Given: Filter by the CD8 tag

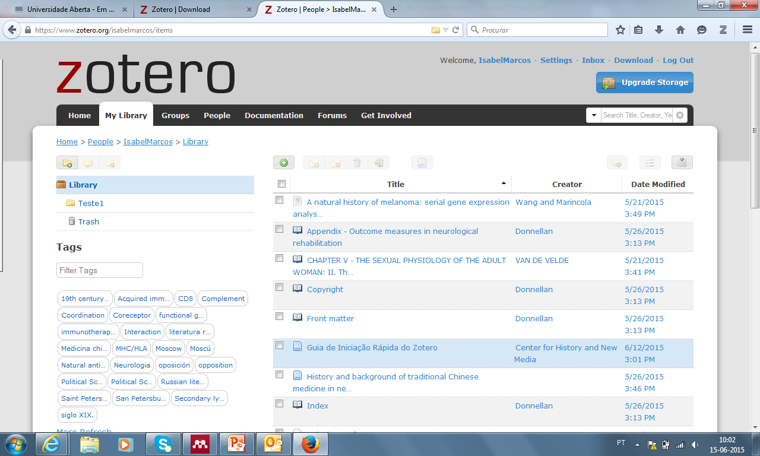Looking at the screenshot, I should click(x=185, y=299).
